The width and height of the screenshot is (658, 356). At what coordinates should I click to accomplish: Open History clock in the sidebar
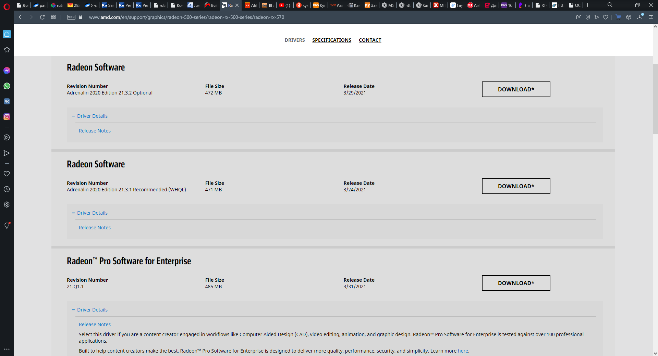click(7, 189)
